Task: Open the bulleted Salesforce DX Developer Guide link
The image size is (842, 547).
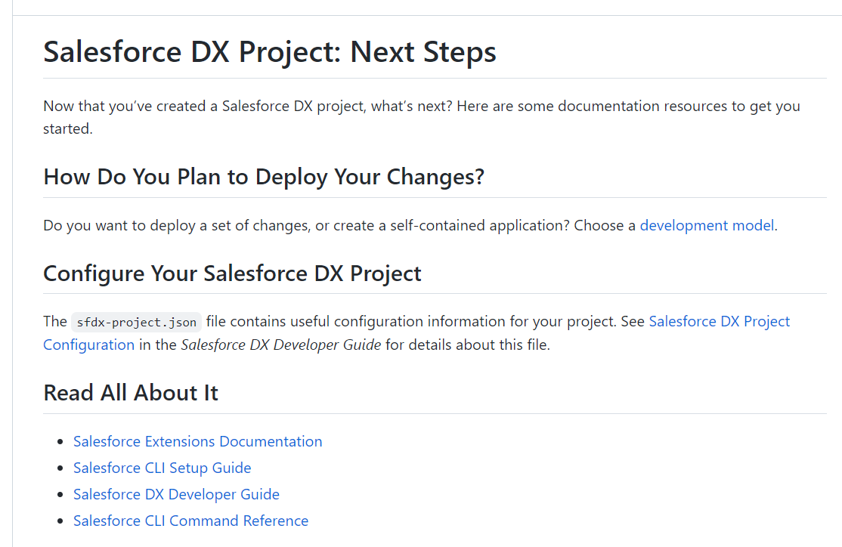Action: (176, 494)
